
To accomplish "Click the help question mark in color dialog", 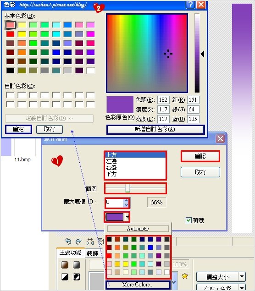I will pos(190,5).
